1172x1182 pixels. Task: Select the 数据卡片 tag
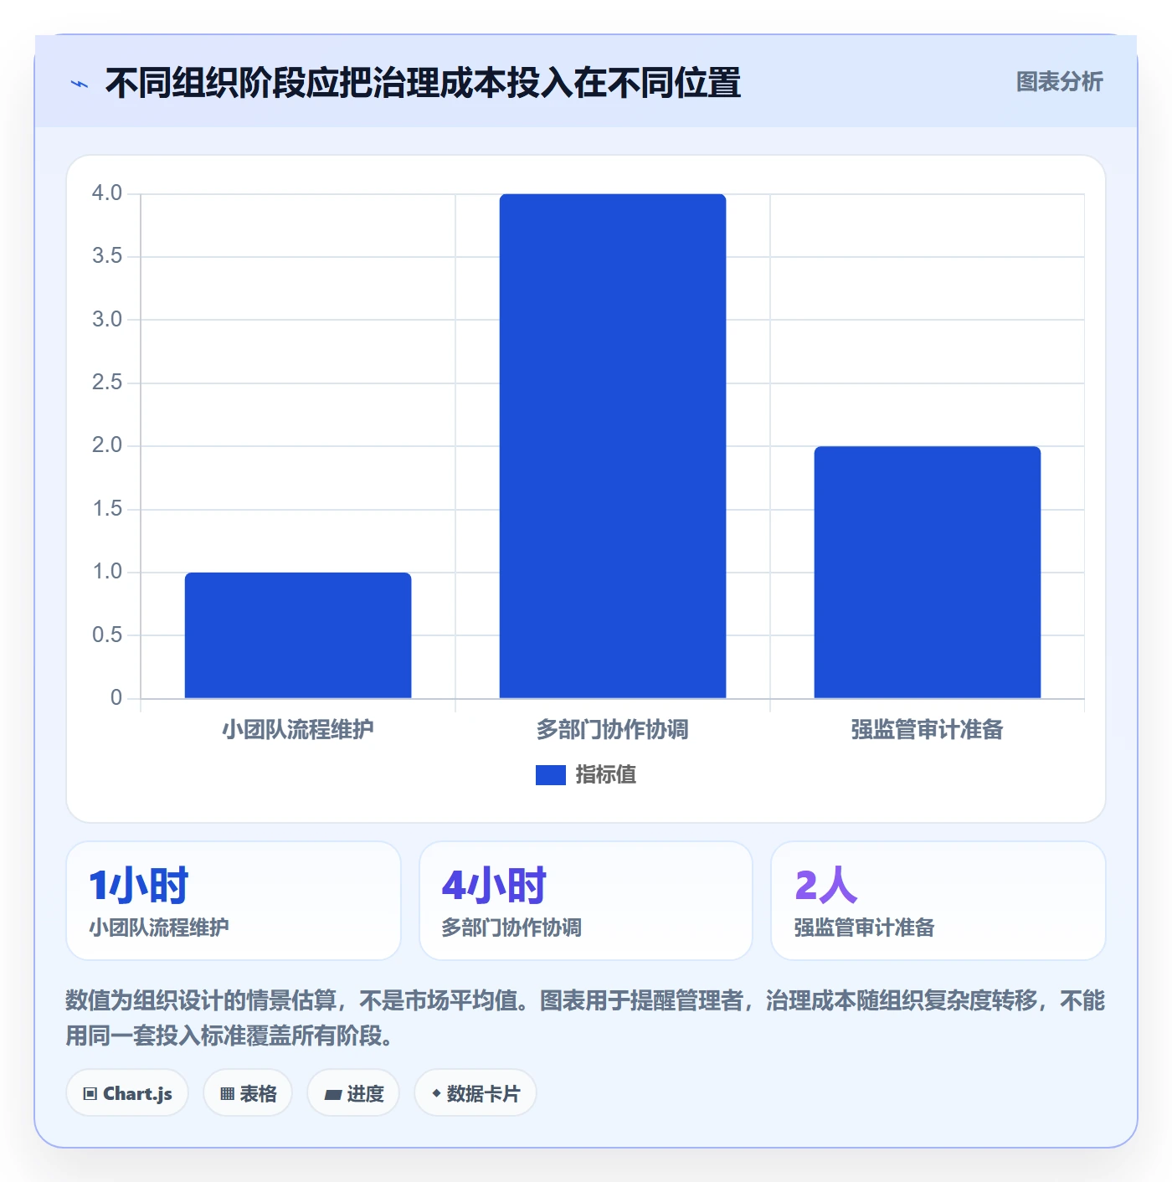(475, 1093)
